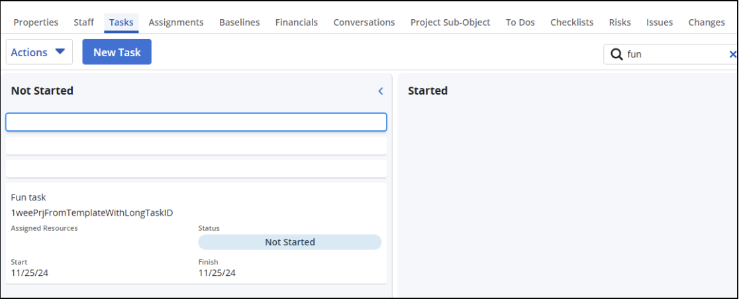739x299 pixels.
Task: Open the Conversations tab
Action: (364, 22)
